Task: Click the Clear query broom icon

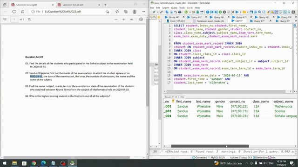Action: [x=268, y=12]
